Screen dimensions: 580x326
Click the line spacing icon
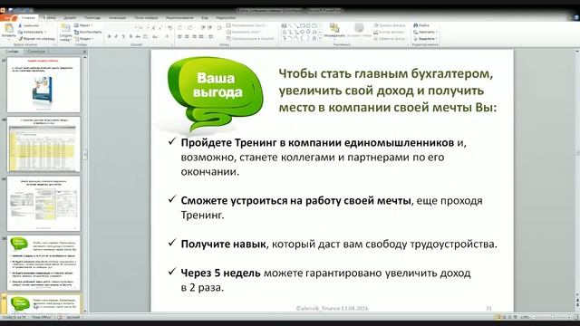219,28
